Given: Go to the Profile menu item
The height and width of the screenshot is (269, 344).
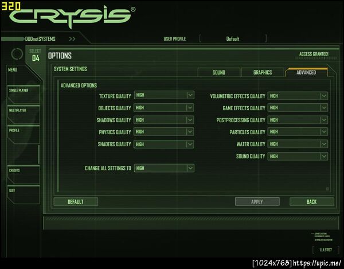Looking at the screenshot, I should pyautogui.click(x=24, y=134).
